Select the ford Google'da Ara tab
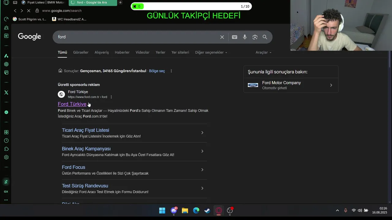Screen dimensions: 392x220 [x=92, y=2]
